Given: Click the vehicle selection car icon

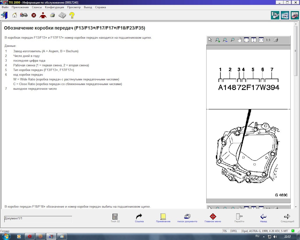Looking at the screenshot, I should [x=24, y=15].
